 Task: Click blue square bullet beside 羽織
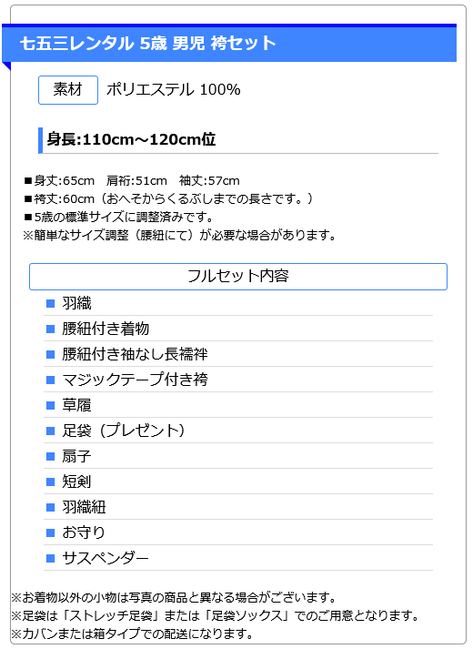pyautogui.click(x=50, y=304)
